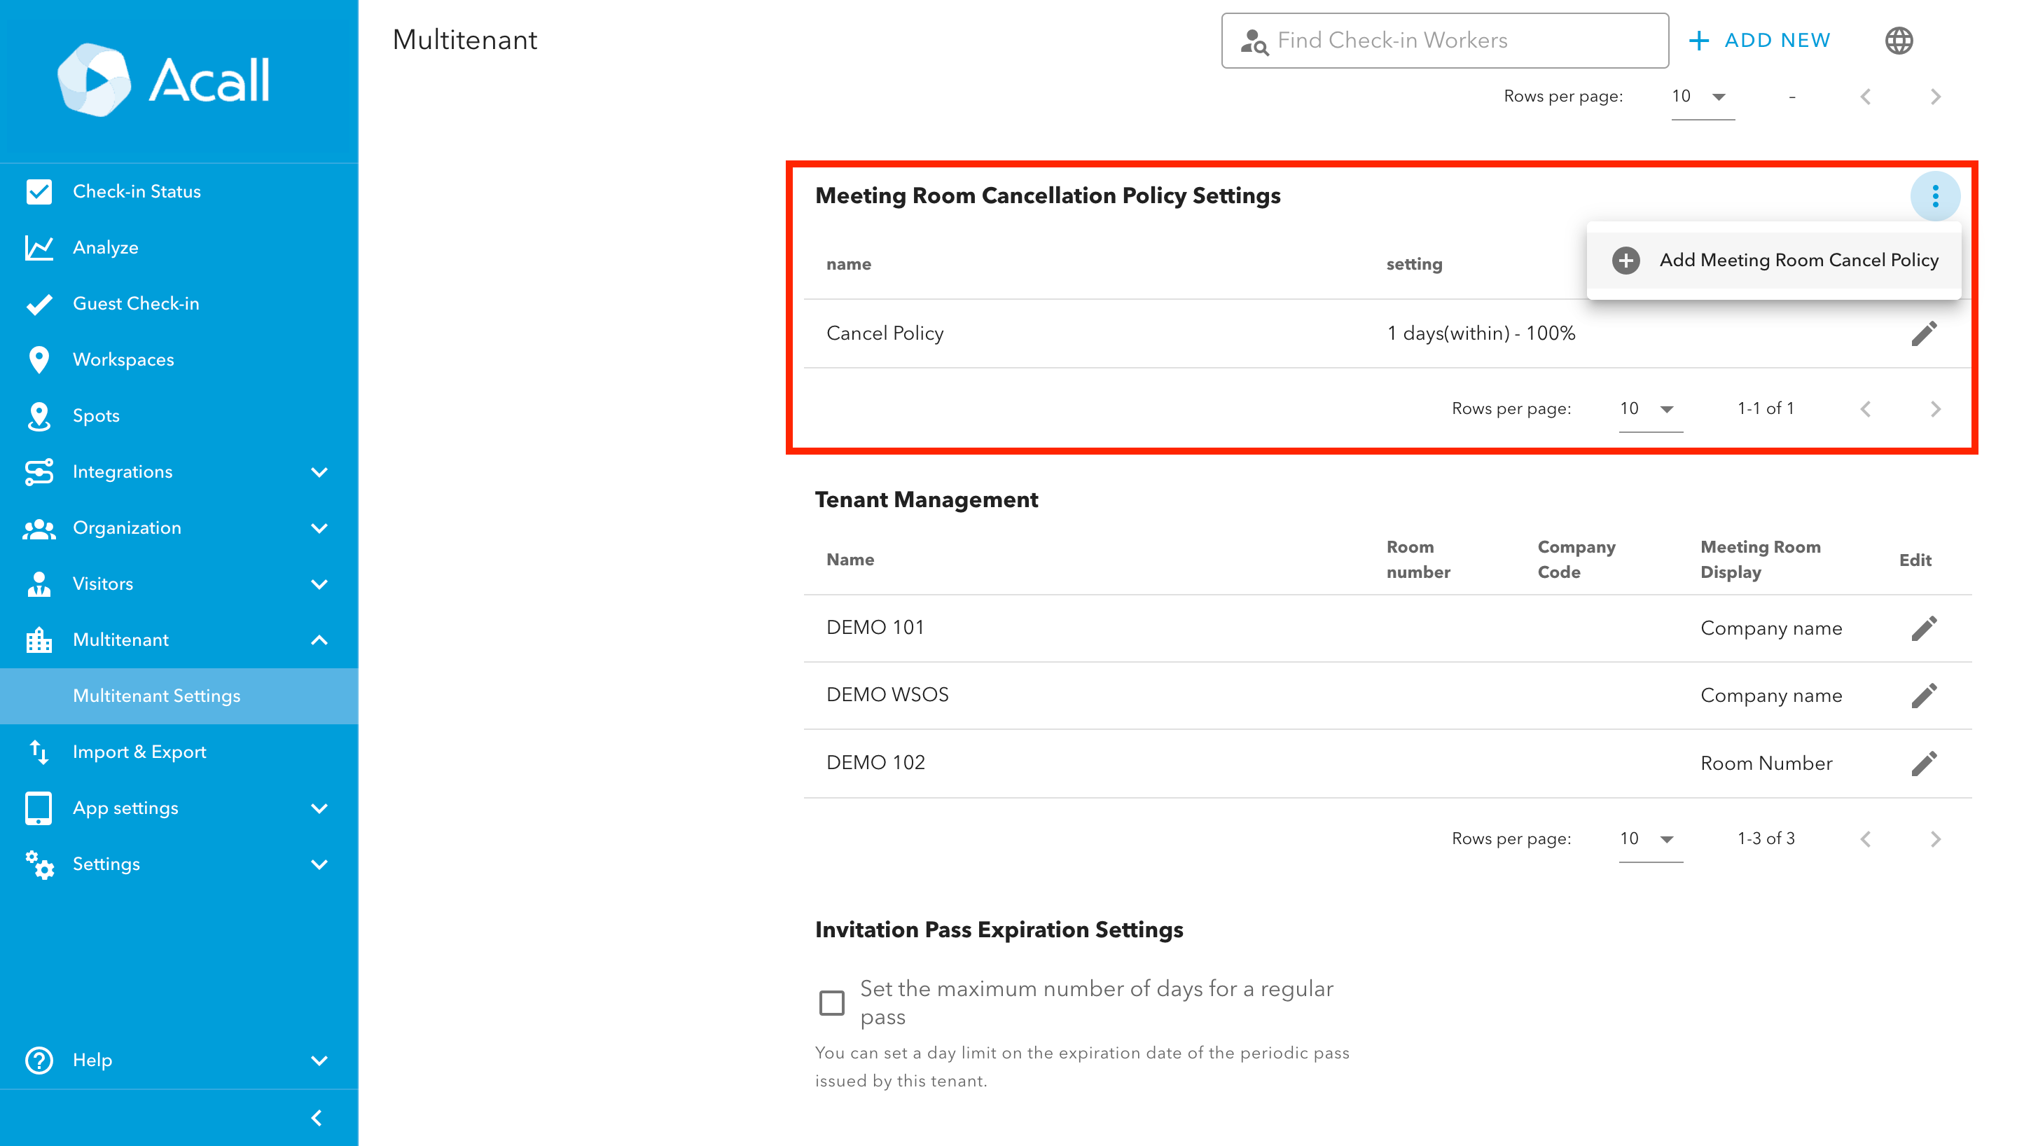Screen dimensions: 2017x1146
Task: Click the Import & Export arrows icon
Action: [x=39, y=752]
